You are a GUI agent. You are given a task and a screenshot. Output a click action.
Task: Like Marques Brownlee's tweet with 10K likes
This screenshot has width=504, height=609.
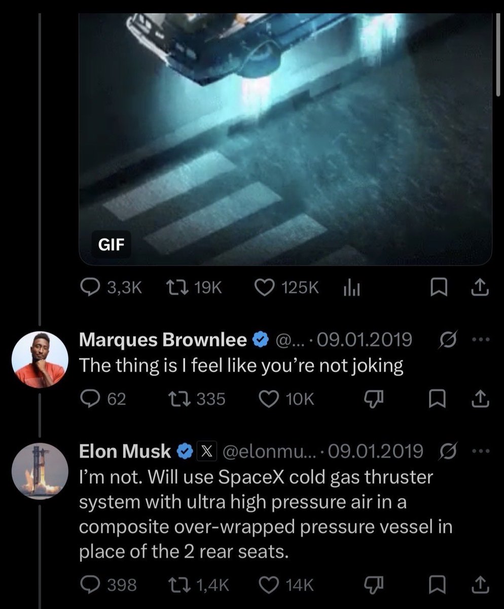pos(287,399)
